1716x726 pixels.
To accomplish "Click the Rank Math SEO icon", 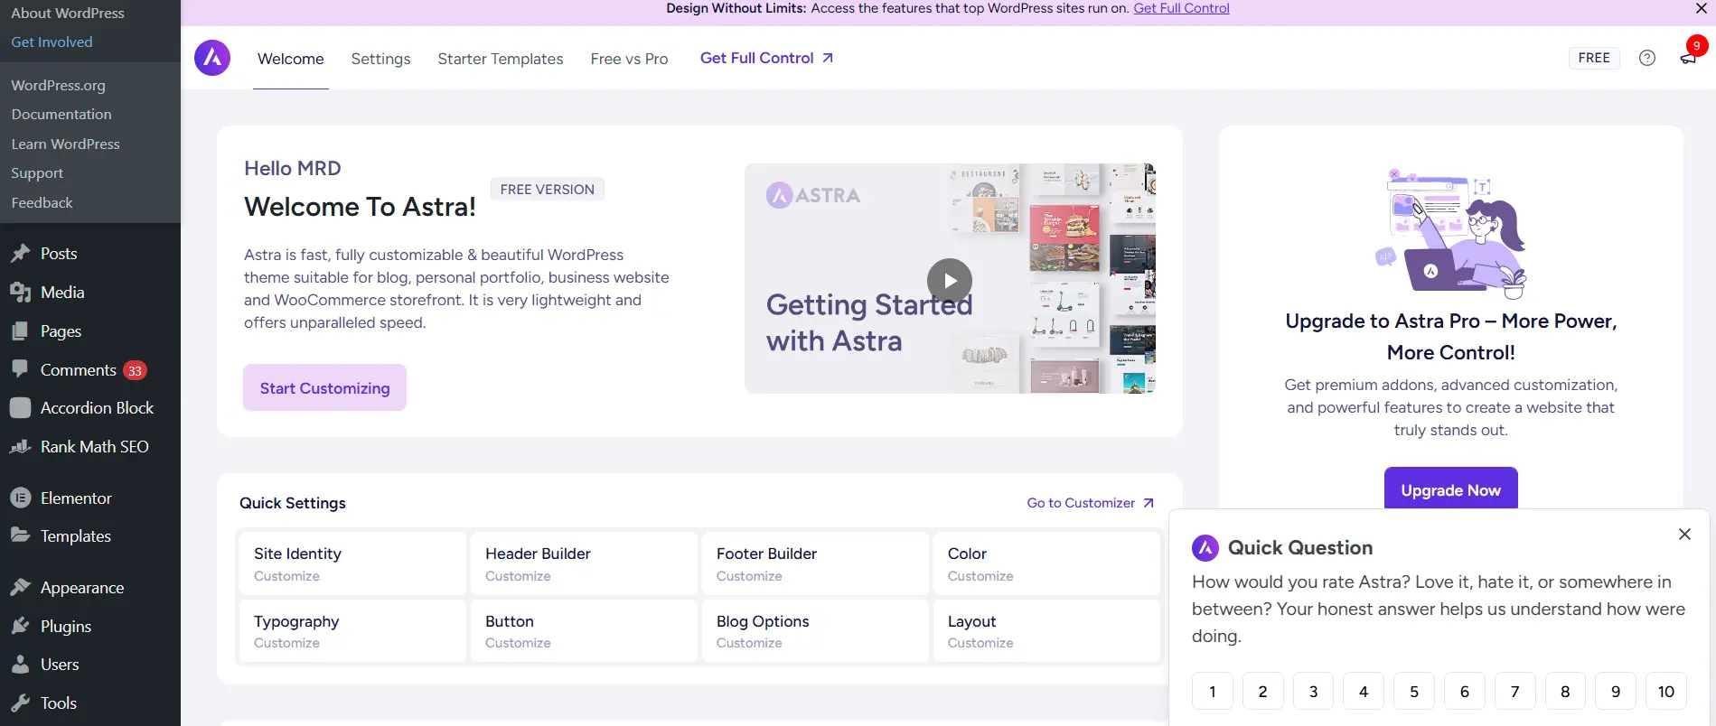I will pos(20,447).
